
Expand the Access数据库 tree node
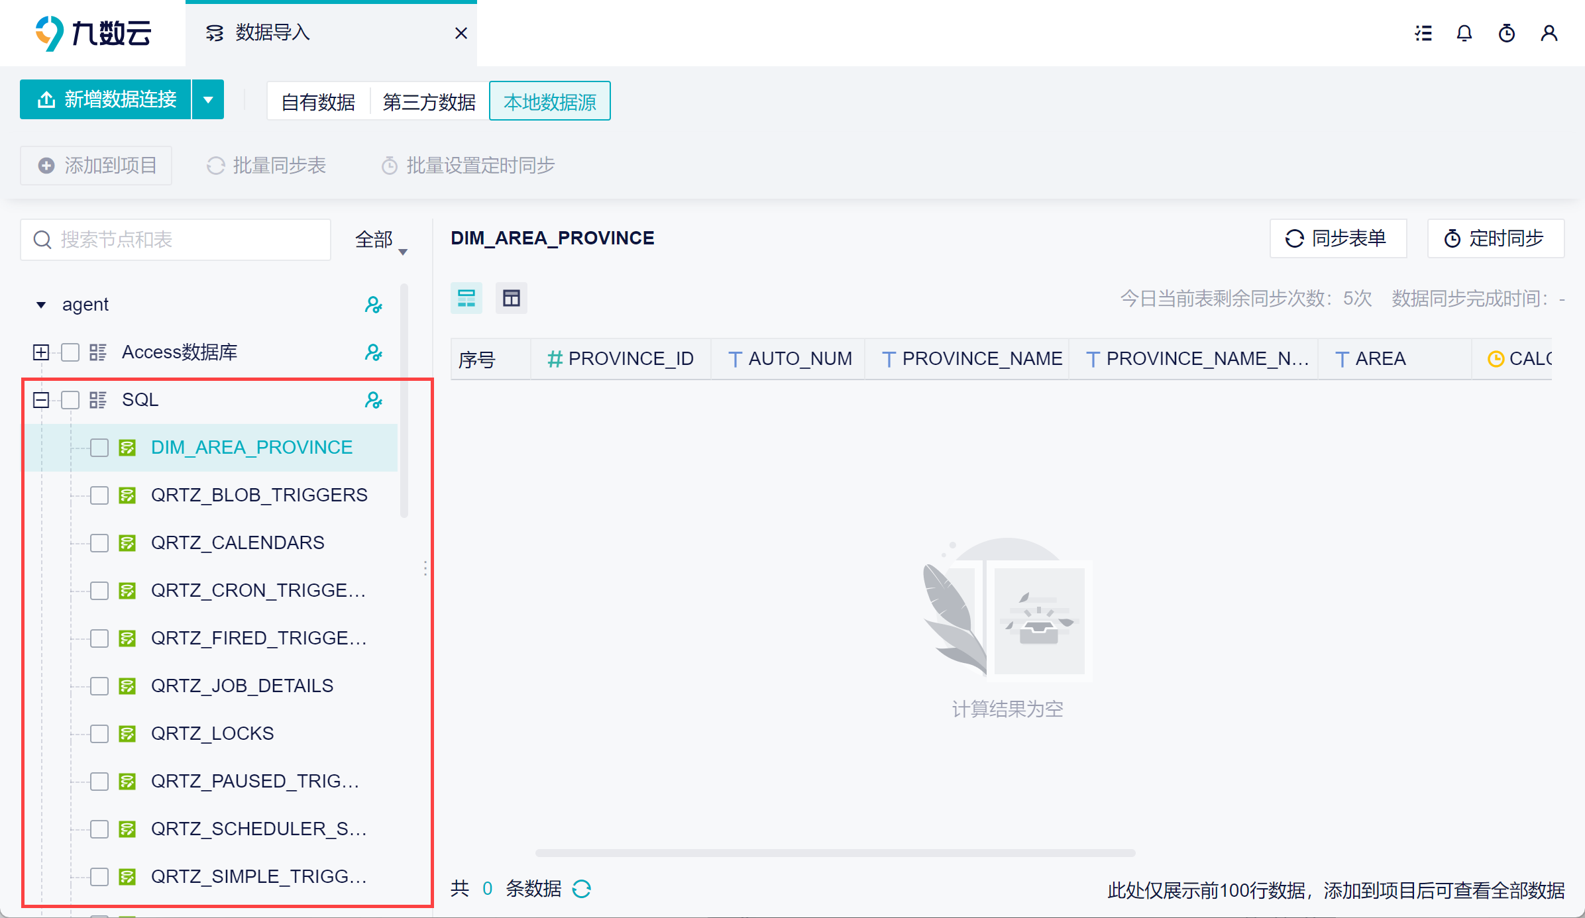click(x=41, y=352)
